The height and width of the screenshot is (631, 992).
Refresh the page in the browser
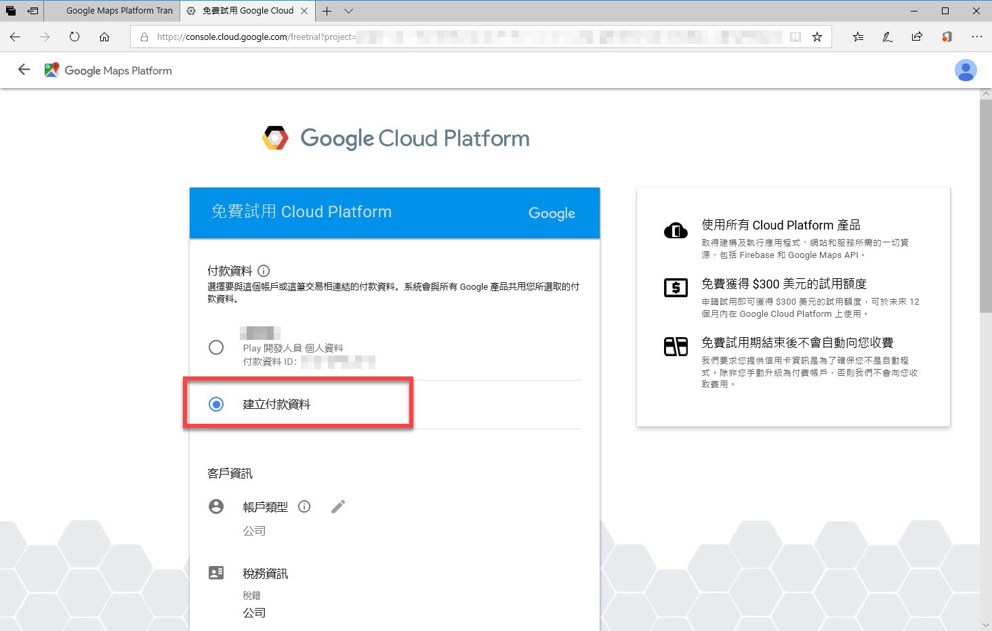pos(75,37)
